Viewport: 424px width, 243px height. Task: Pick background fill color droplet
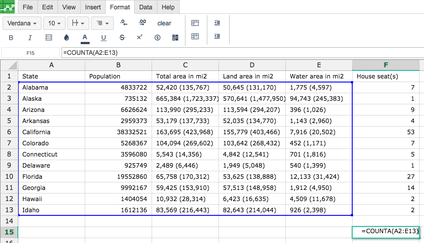[66, 37]
